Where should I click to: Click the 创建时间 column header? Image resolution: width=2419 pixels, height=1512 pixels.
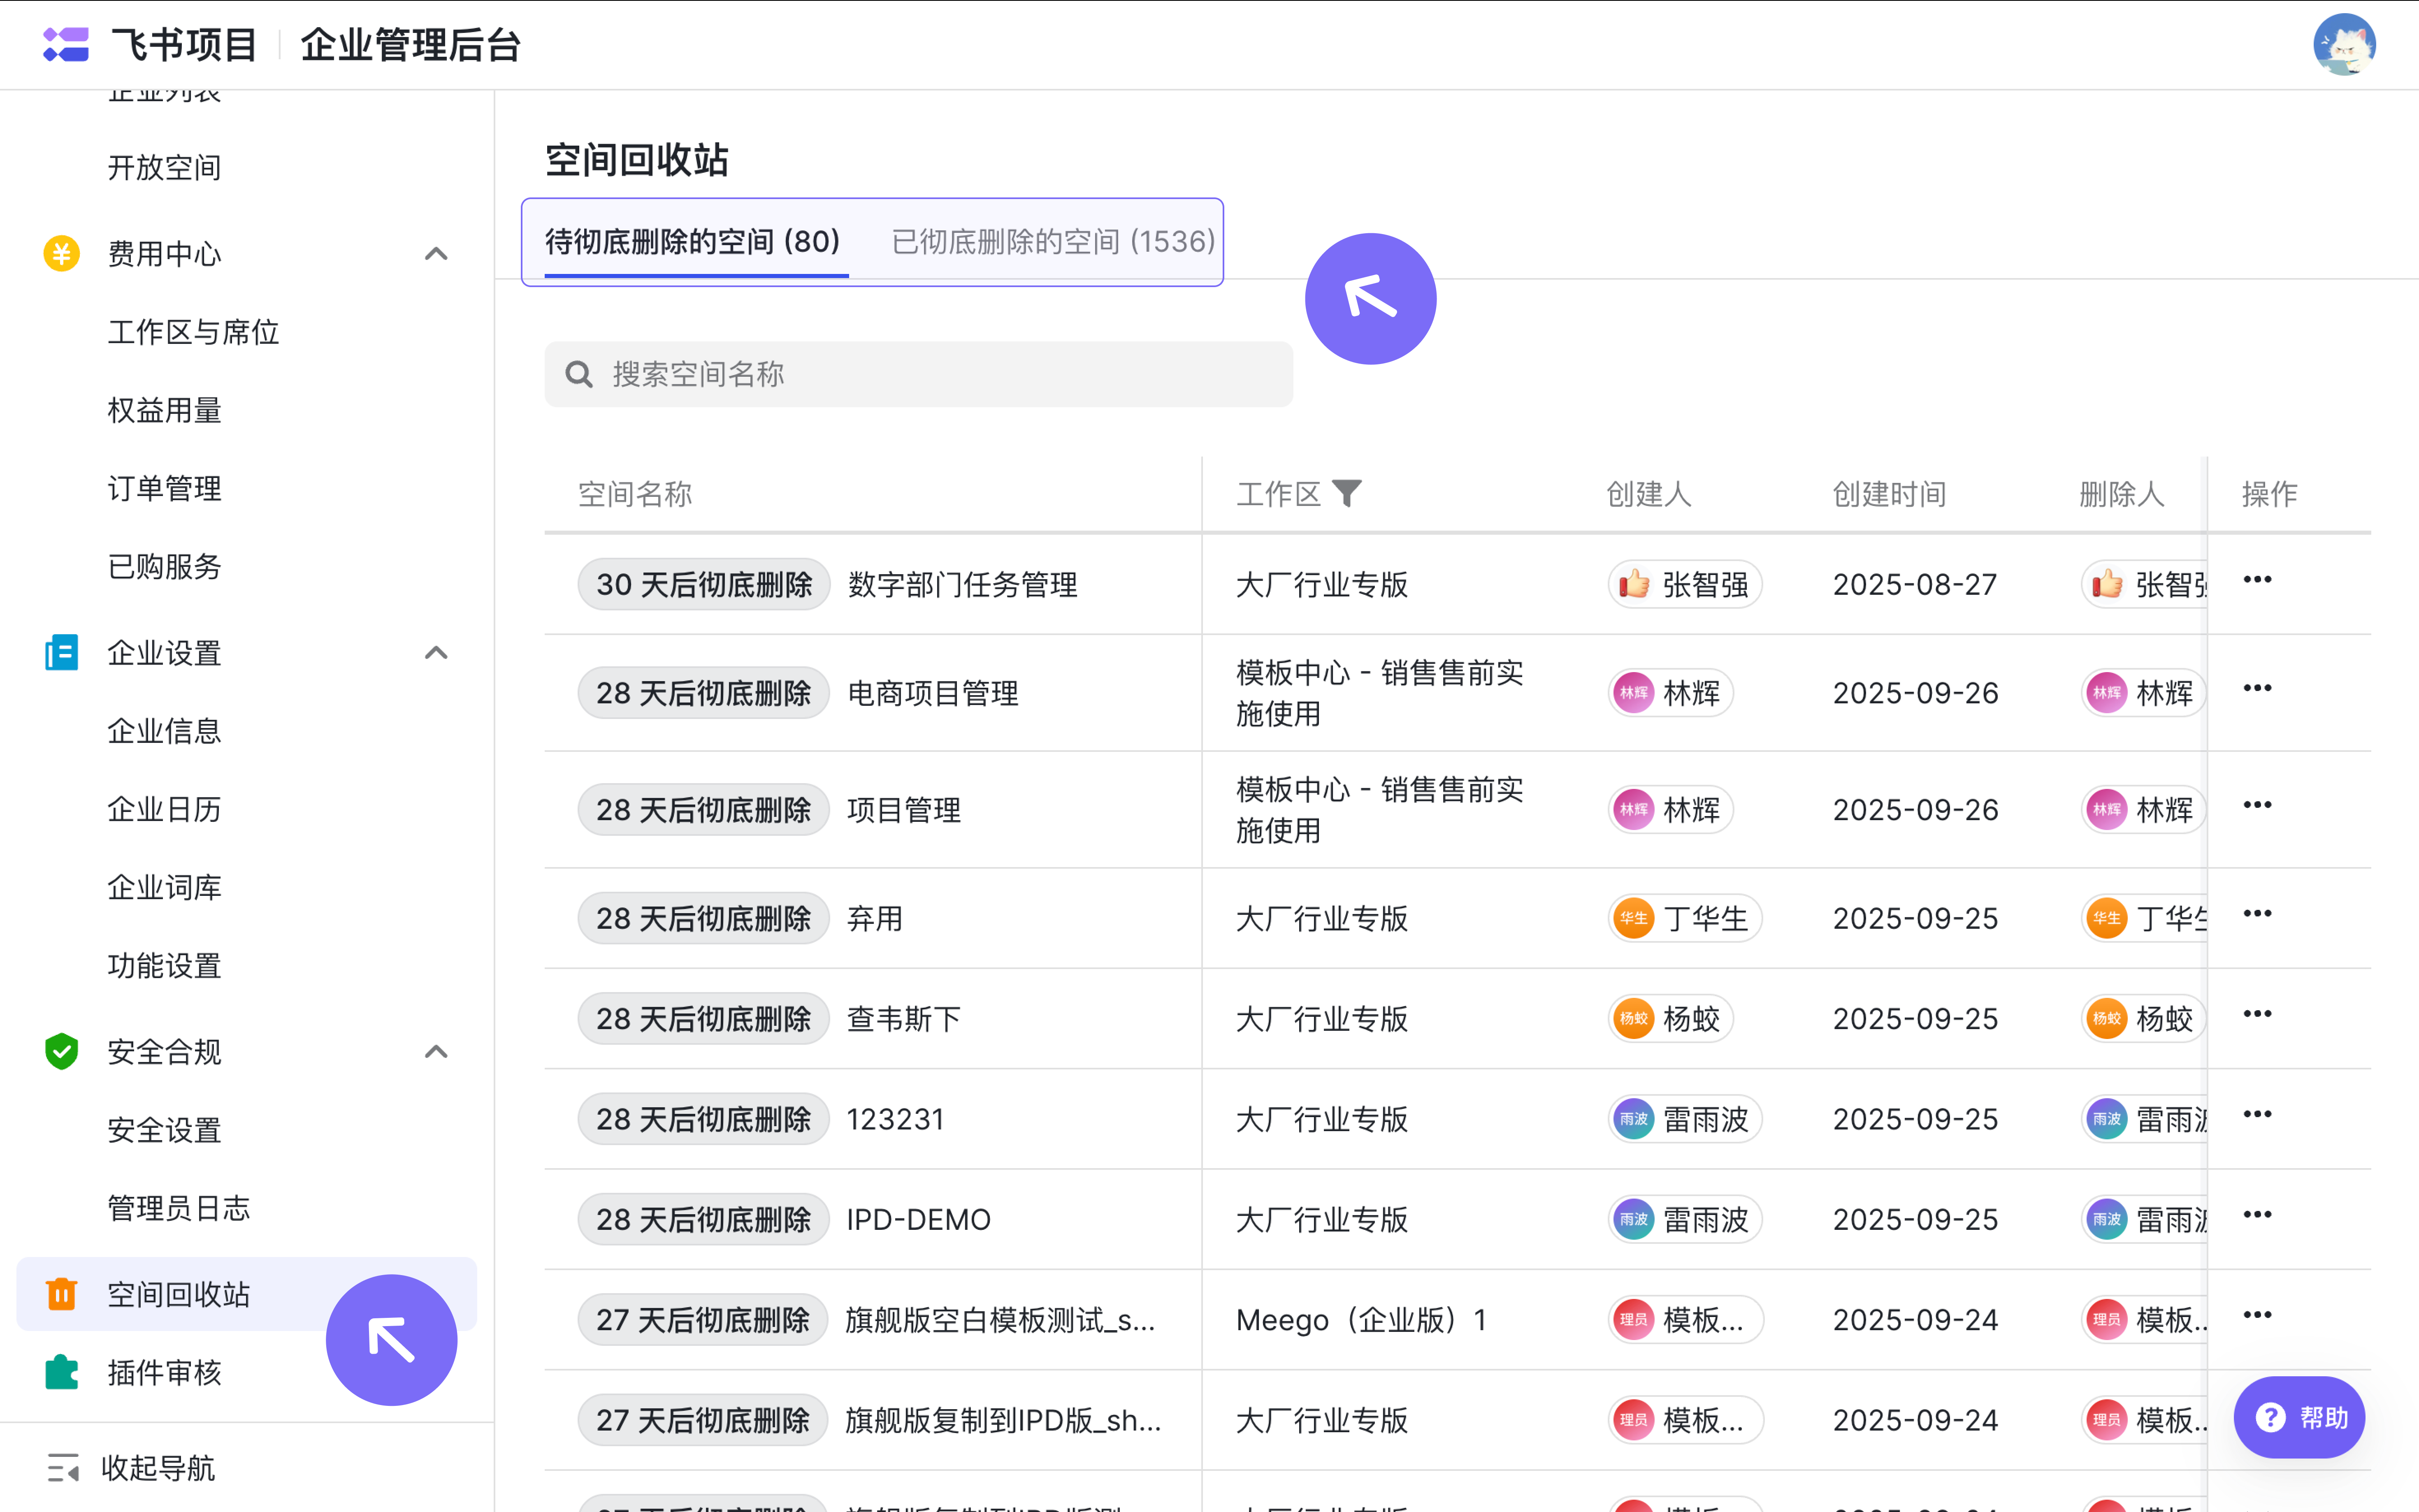coord(1889,494)
